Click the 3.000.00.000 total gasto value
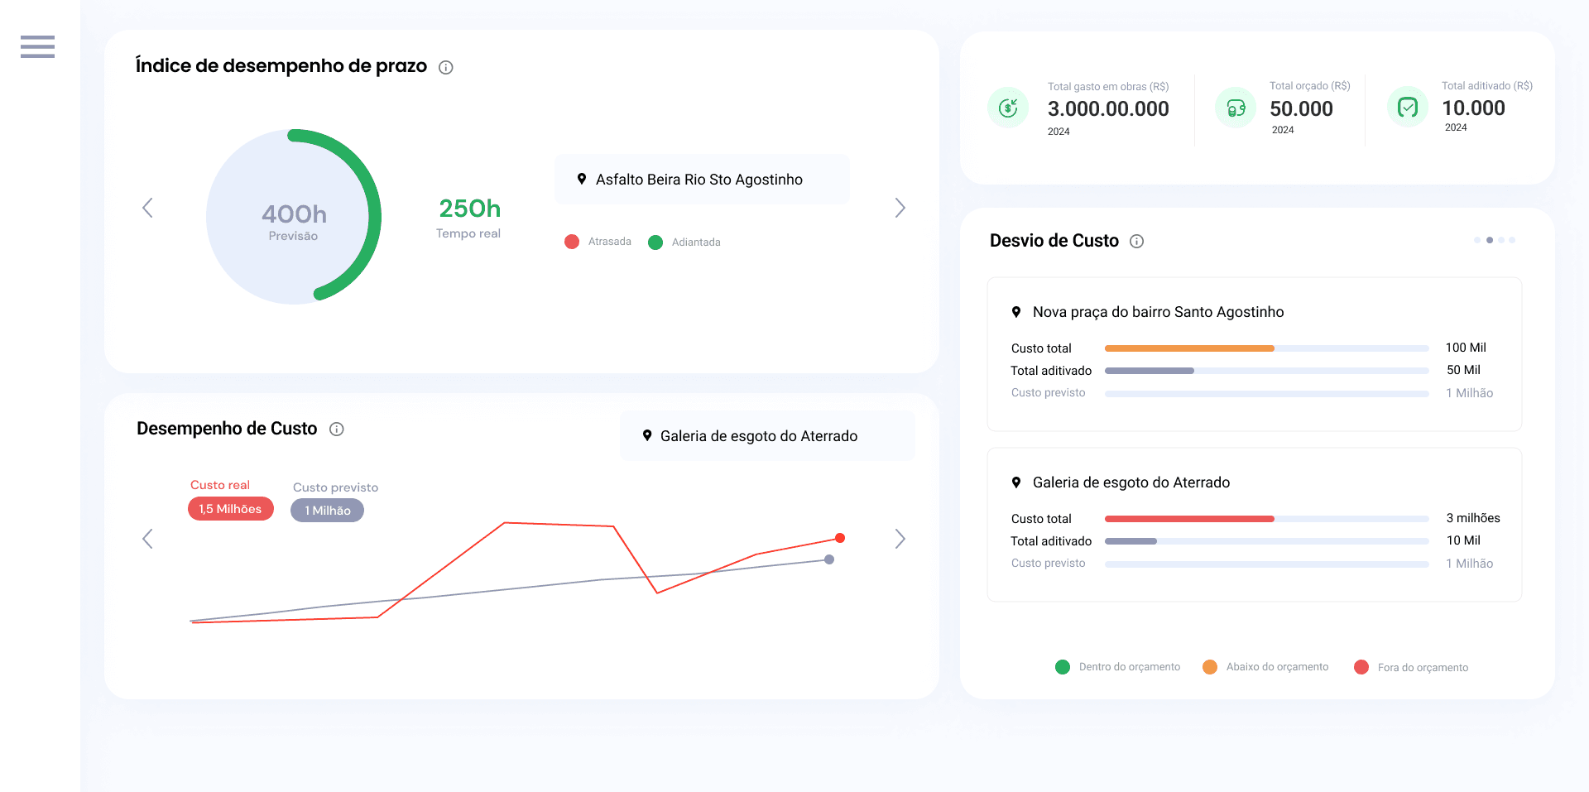The image size is (1589, 792). 1108,108
